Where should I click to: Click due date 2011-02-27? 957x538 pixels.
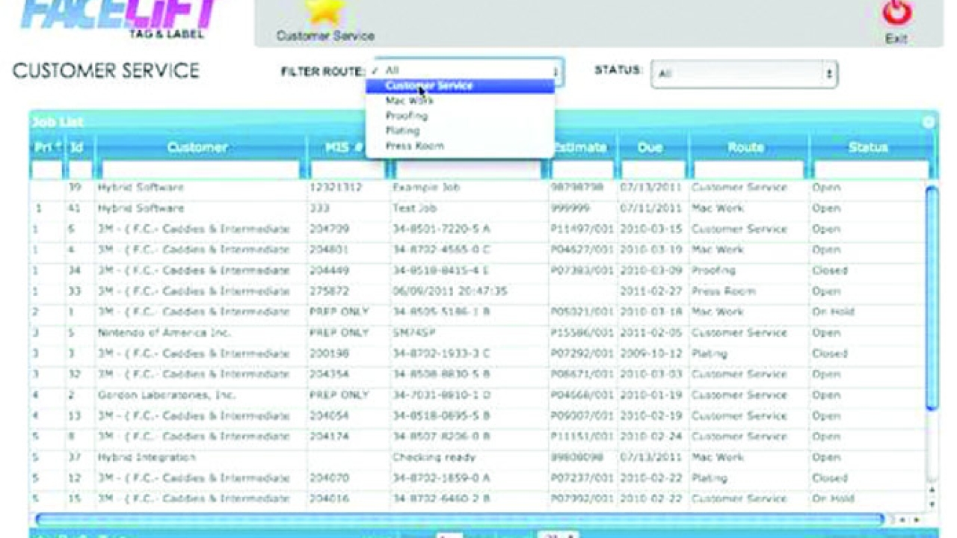pyautogui.click(x=650, y=291)
